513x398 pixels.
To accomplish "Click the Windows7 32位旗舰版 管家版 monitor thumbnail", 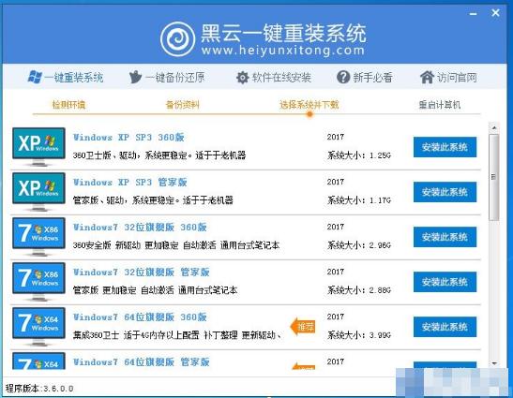I will tap(38, 282).
